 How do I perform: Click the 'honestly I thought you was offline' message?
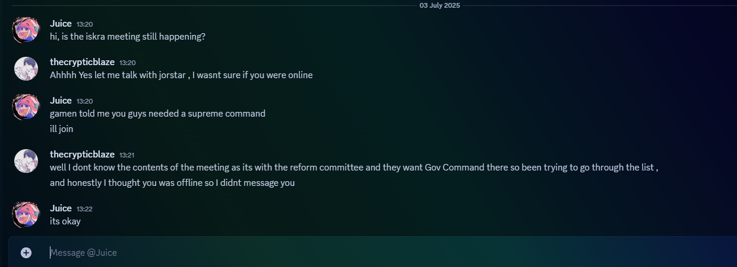coord(172,183)
